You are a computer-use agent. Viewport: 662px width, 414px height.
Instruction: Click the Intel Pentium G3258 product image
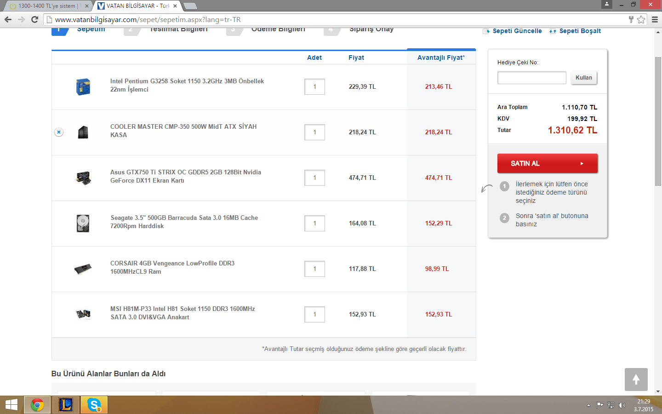tap(83, 86)
